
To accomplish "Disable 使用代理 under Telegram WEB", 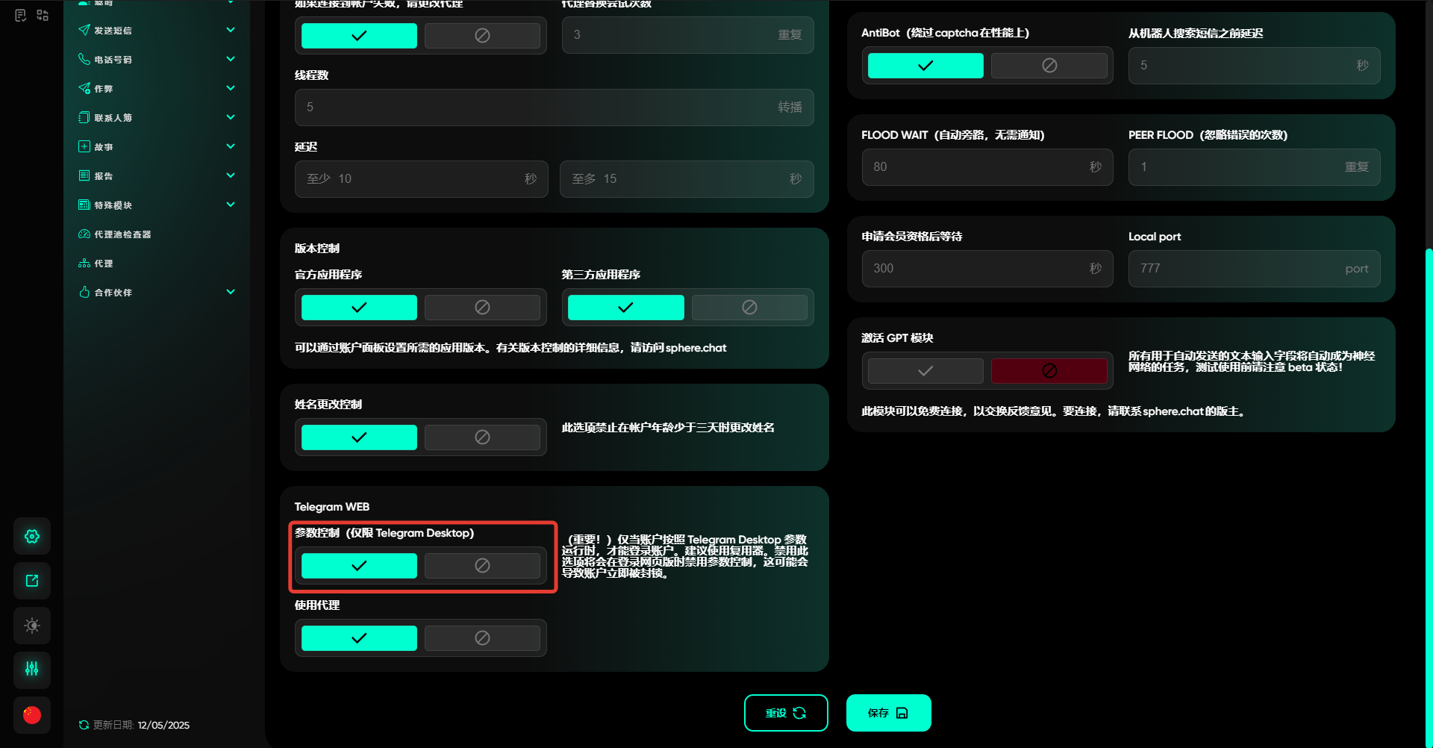I will 482,638.
